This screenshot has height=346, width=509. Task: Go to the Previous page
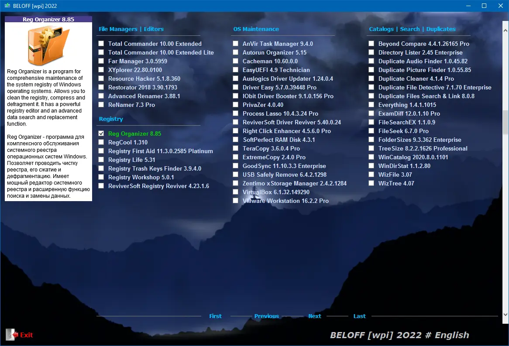pos(267,316)
